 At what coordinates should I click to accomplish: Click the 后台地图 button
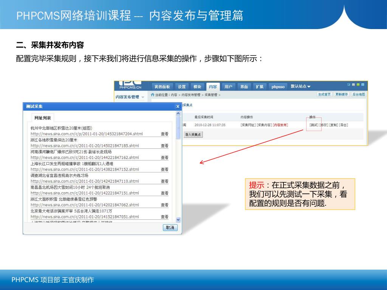point(359,94)
